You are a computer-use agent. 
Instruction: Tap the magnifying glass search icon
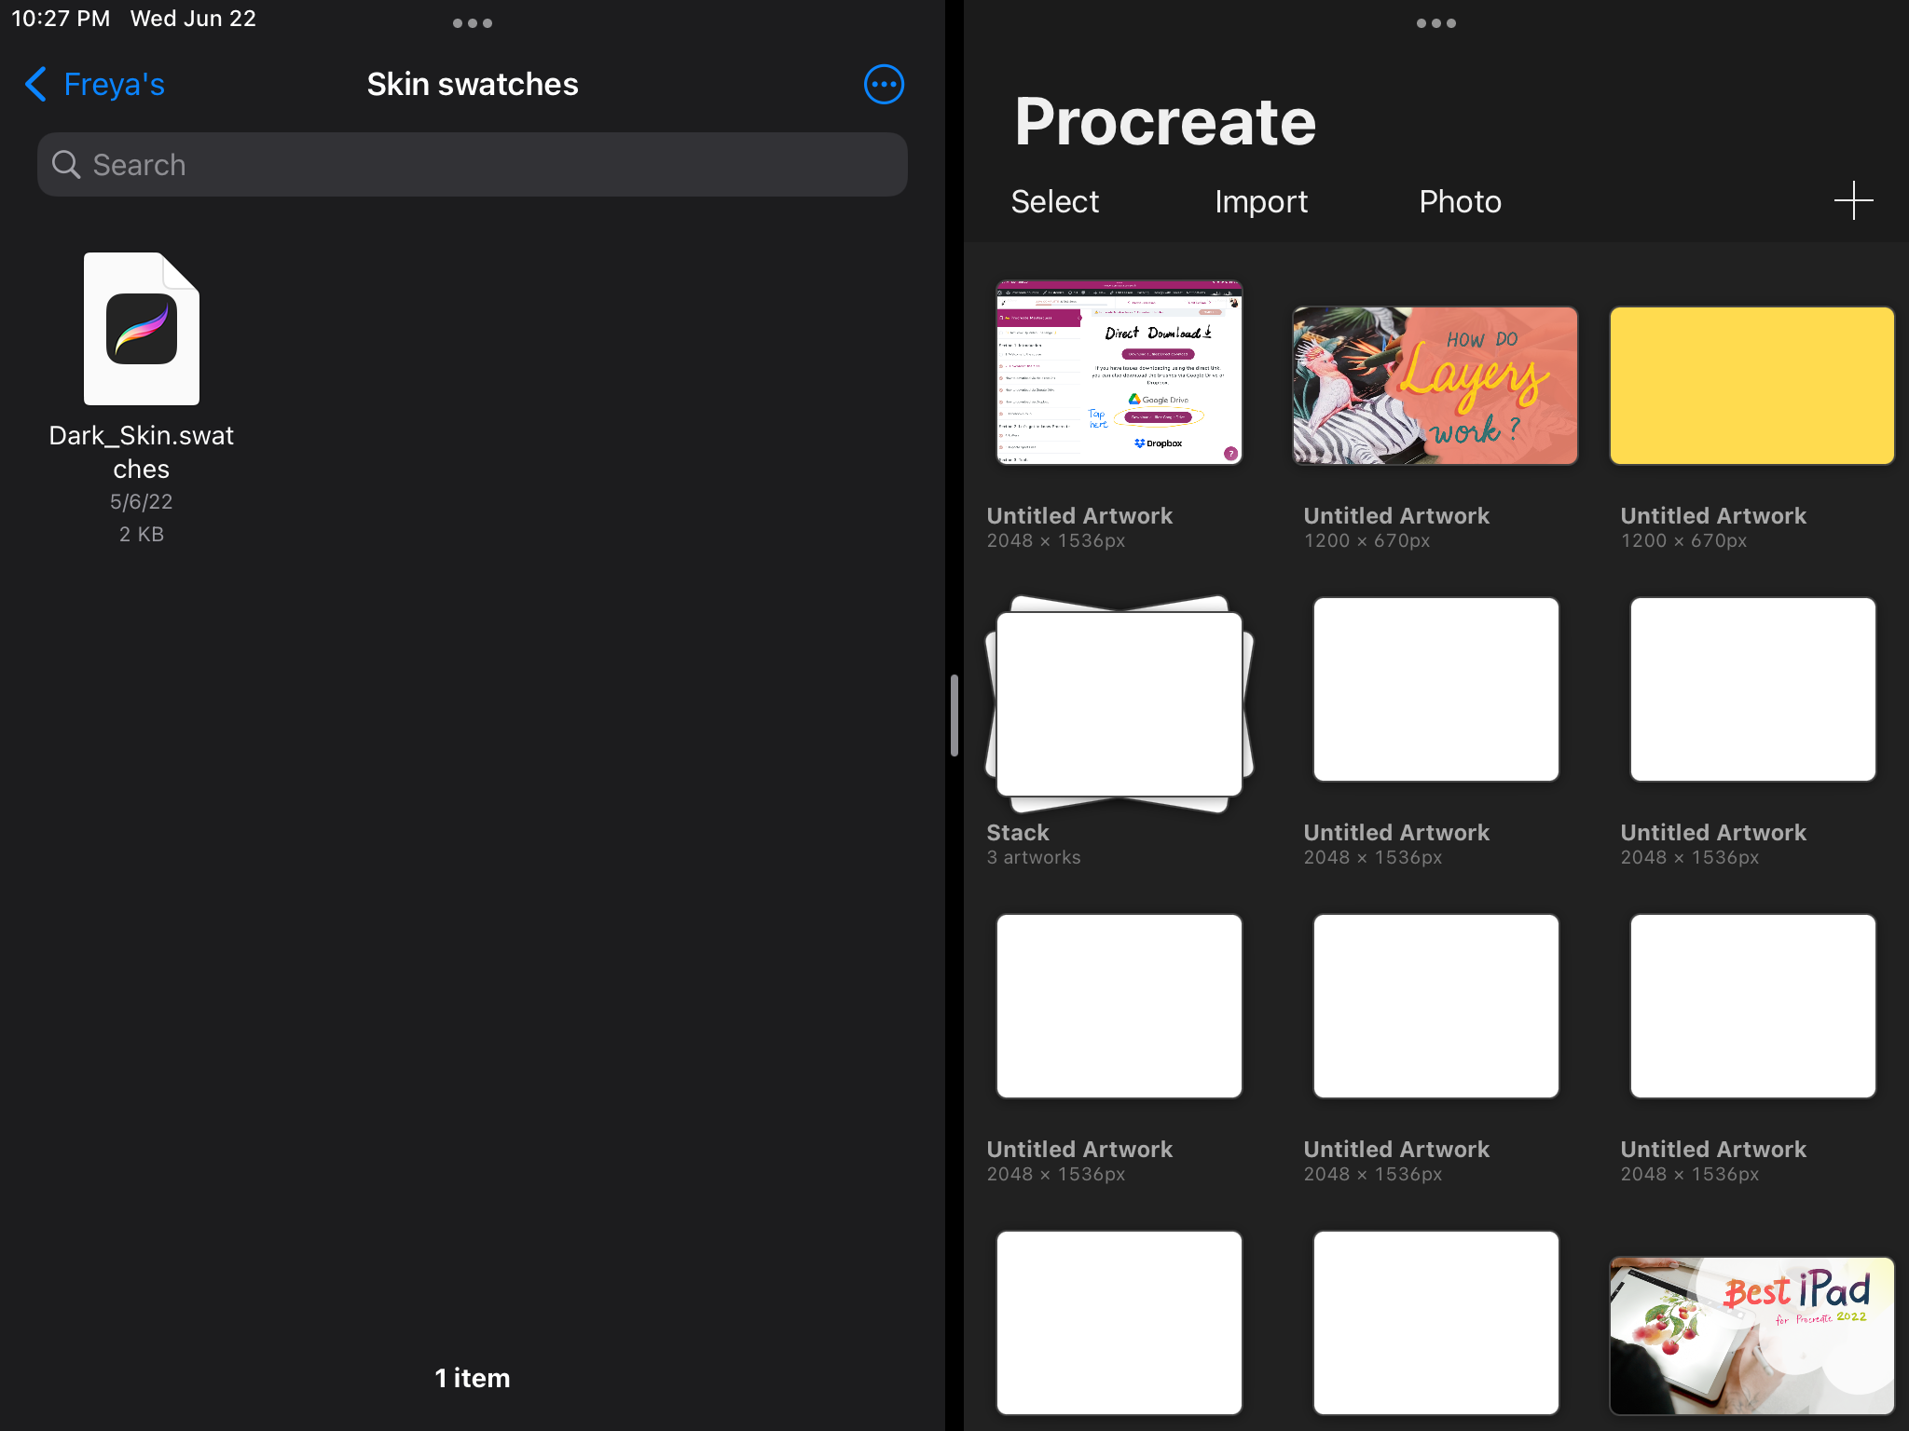(66, 165)
